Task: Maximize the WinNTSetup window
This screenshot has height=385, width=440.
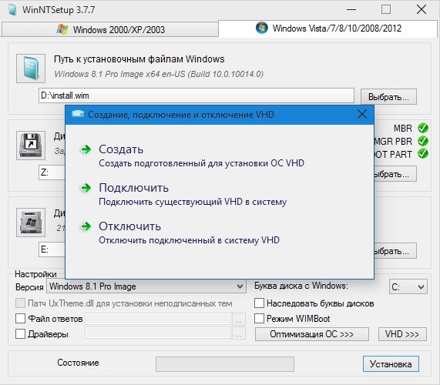Action: [x=386, y=10]
